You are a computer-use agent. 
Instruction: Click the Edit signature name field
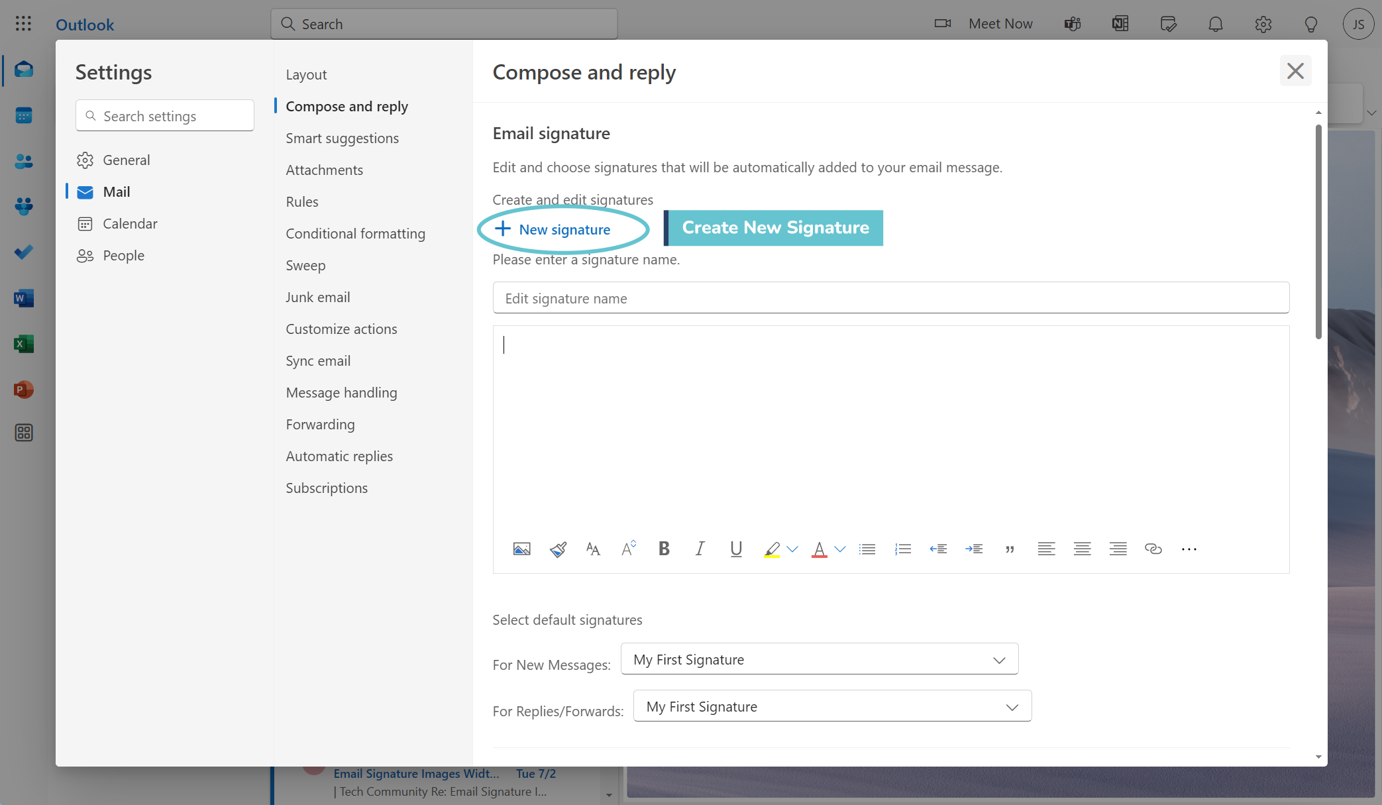click(x=890, y=298)
